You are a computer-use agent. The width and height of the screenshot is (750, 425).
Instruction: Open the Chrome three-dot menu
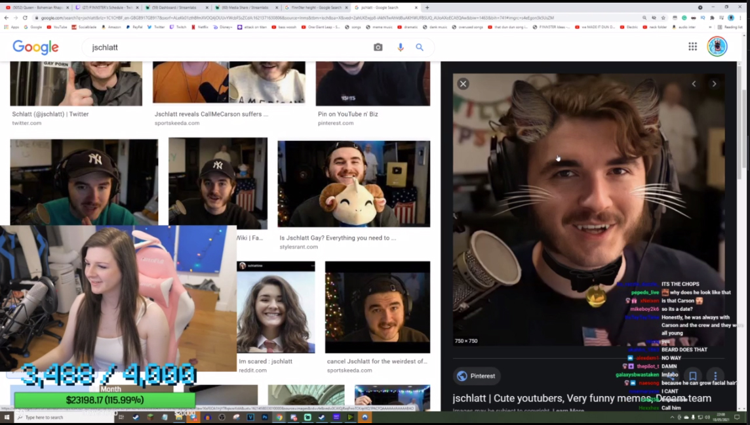[740, 18]
